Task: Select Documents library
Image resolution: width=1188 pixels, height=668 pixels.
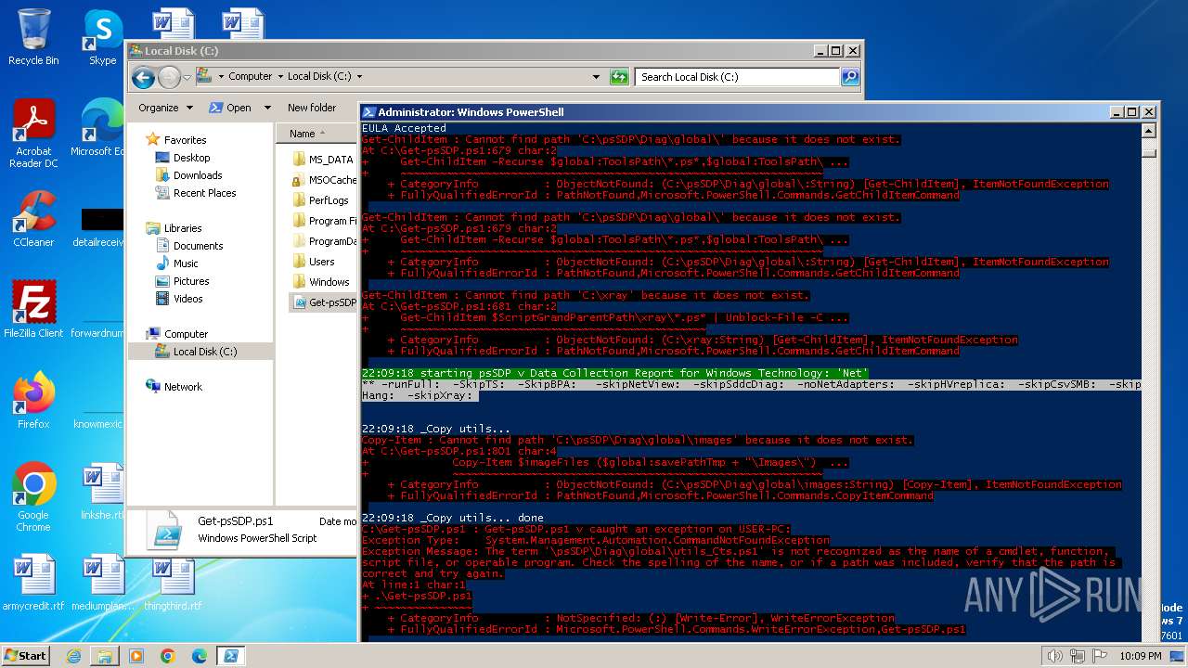Action: [x=198, y=246]
